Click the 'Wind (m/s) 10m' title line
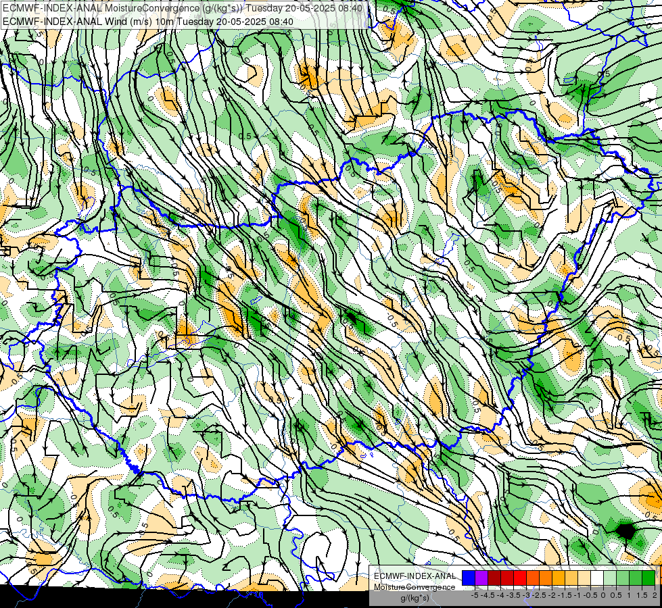This screenshot has height=608, width=662. pos(148,21)
